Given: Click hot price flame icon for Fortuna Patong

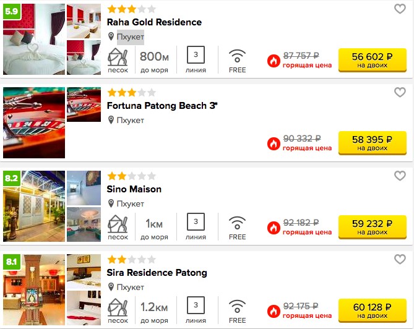Looking at the screenshot, I should (274, 143).
